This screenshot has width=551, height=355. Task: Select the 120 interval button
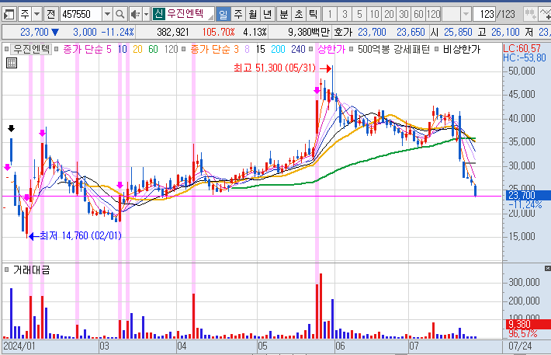[x=433, y=15]
